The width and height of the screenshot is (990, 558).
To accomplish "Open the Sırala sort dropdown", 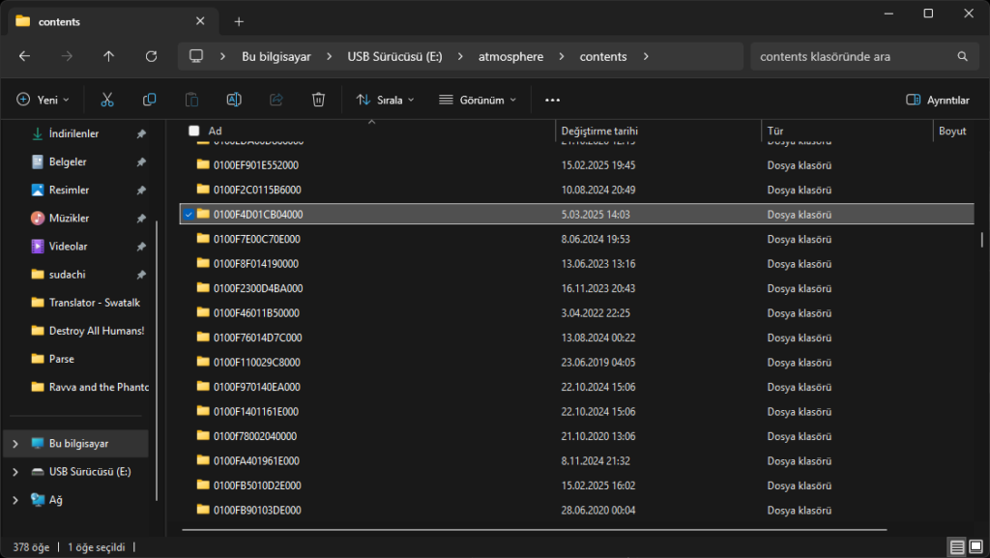I will pos(385,100).
